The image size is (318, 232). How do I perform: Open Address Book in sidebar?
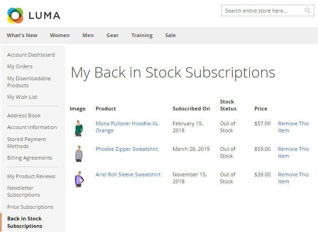click(24, 116)
